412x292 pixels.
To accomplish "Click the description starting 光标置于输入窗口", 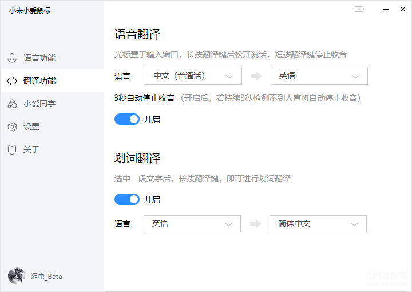I will (x=231, y=54).
